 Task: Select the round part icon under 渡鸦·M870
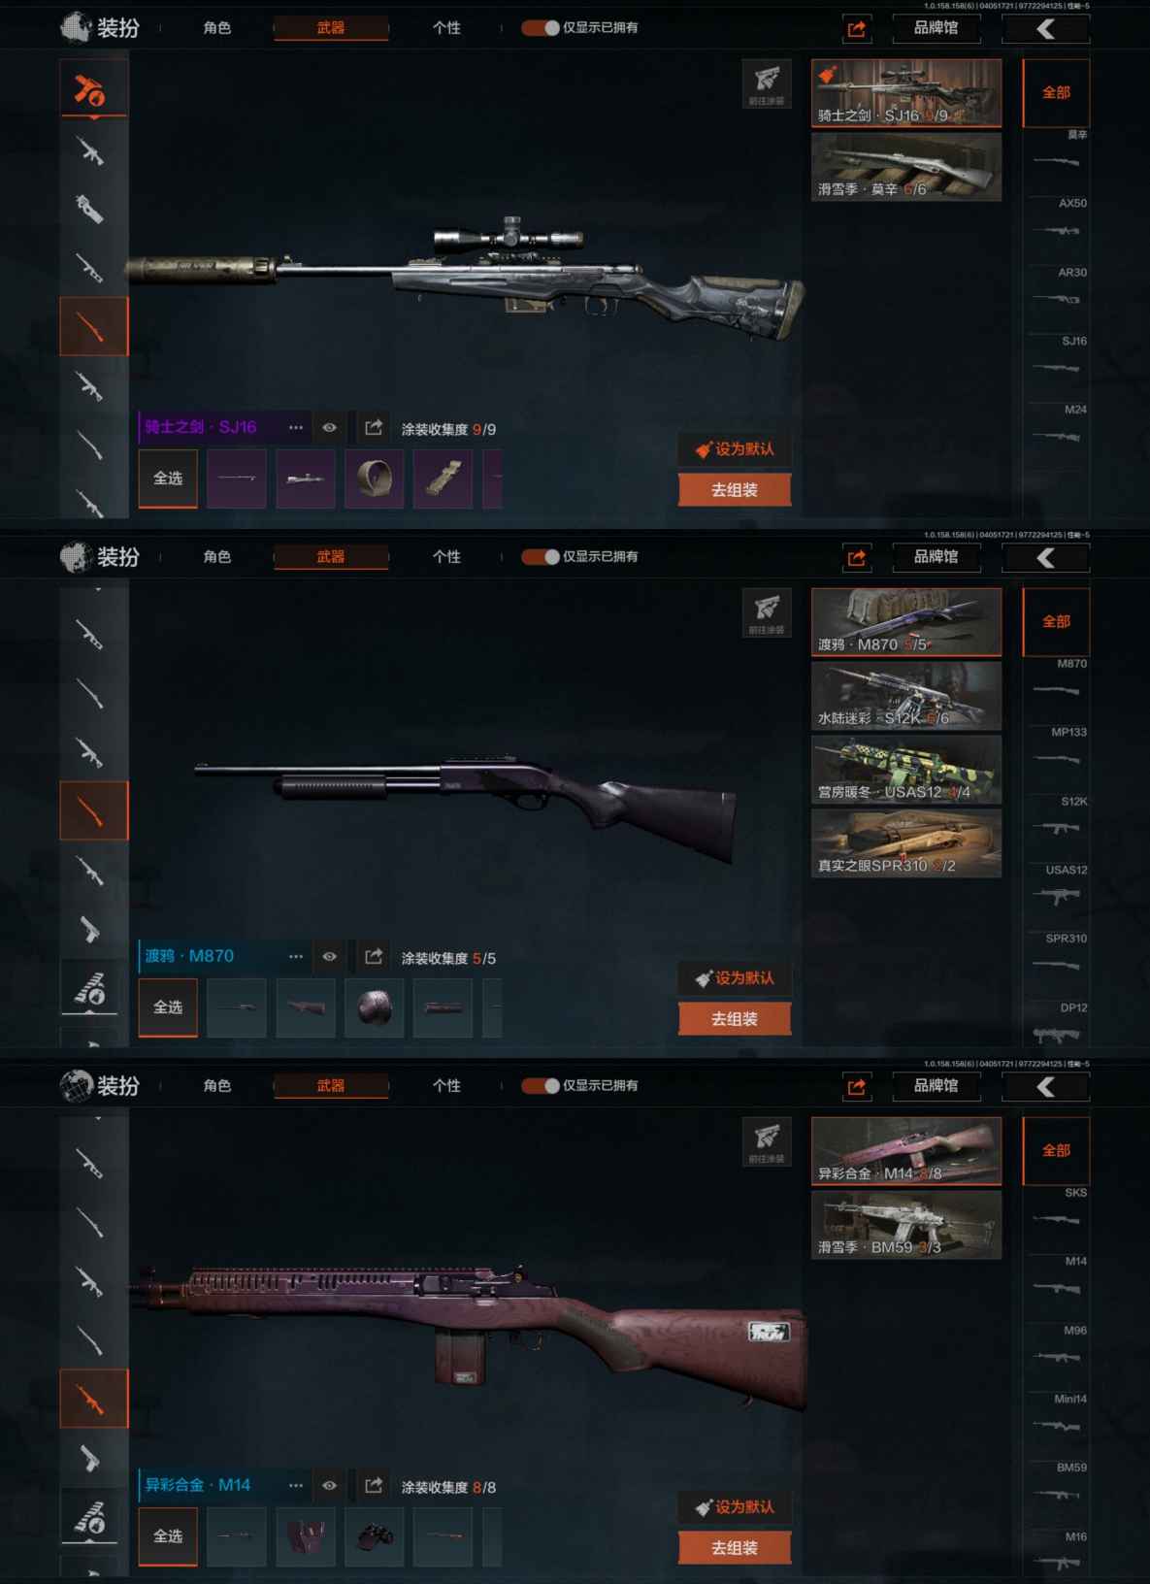pyautogui.click(x=374, y=1007)
